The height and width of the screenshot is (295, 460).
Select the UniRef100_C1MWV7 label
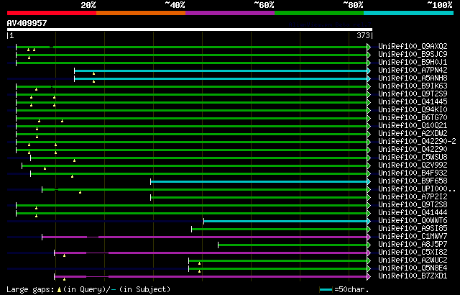pos(413,237)
